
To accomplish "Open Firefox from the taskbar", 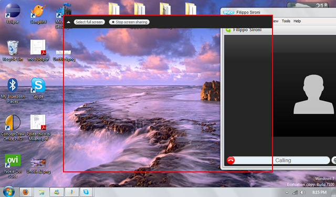I will (x=26, y=192).
